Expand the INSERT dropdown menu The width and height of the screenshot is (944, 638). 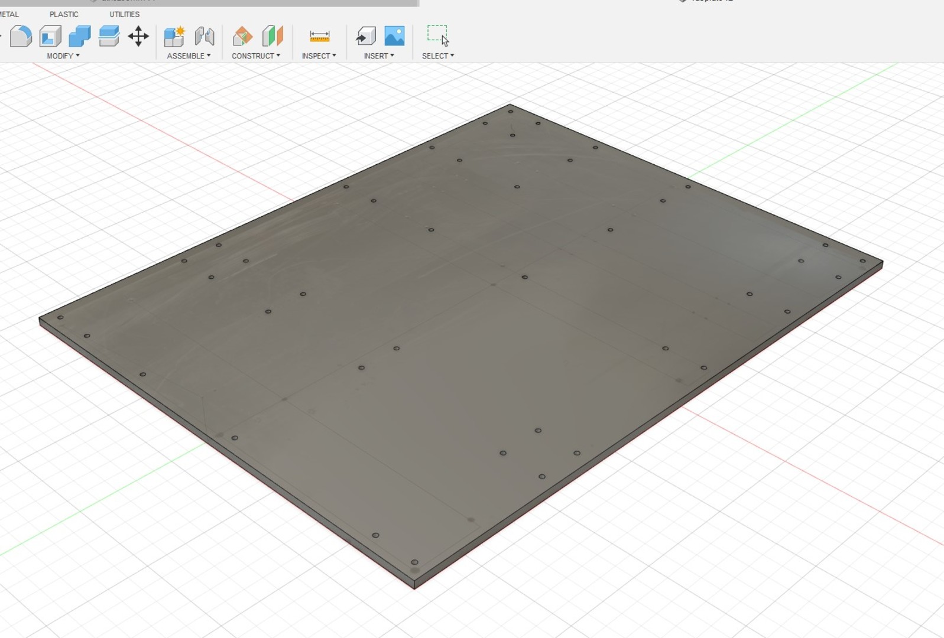379,56
